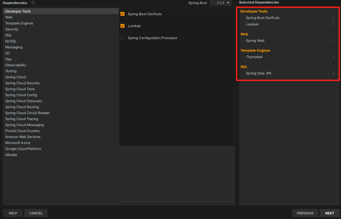Screen dimensions: 341x219
Task: Select the Ops category
Action: 61,59
